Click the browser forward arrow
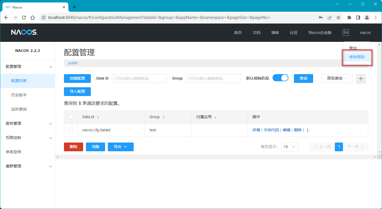 (15, 18)
